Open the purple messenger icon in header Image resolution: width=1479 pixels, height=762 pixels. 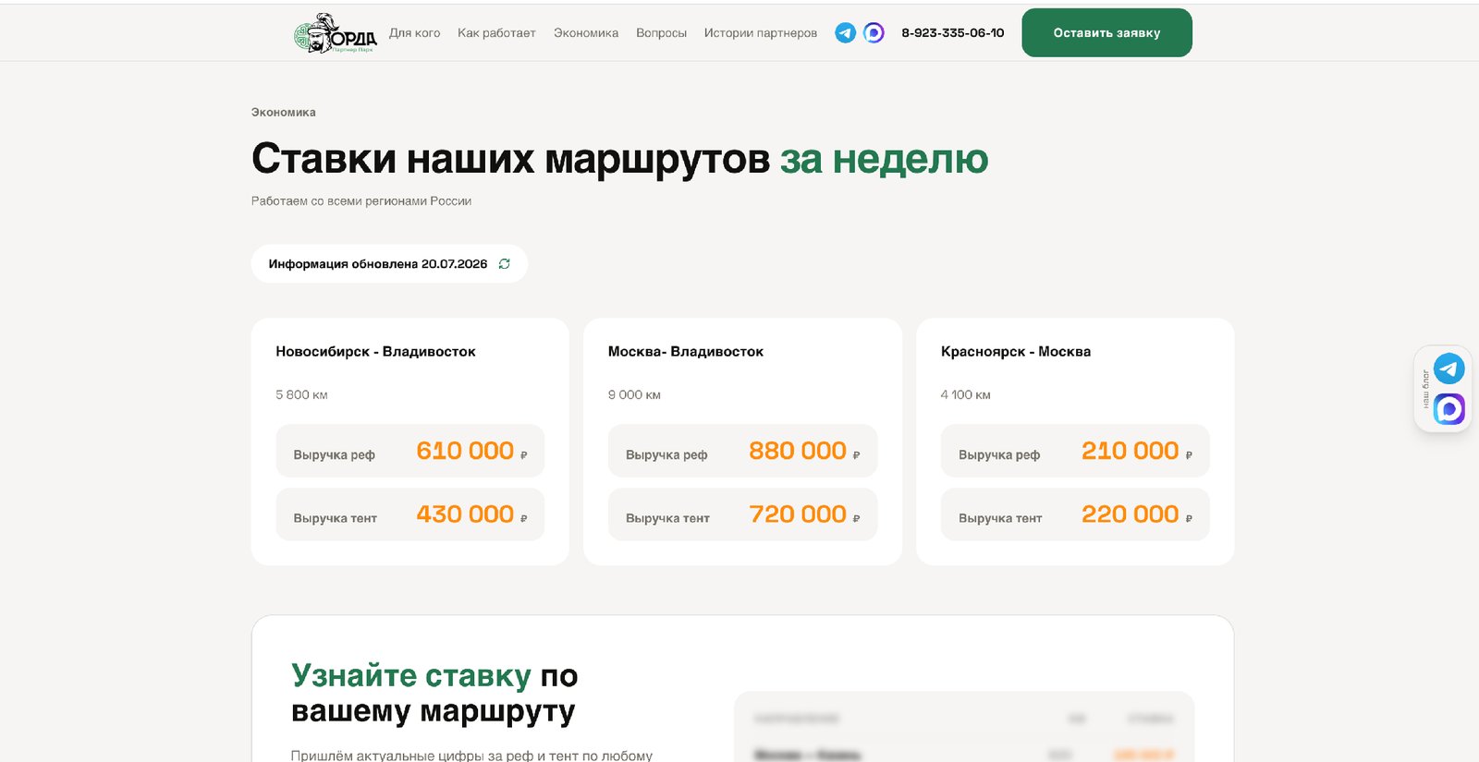click(874, 33)
